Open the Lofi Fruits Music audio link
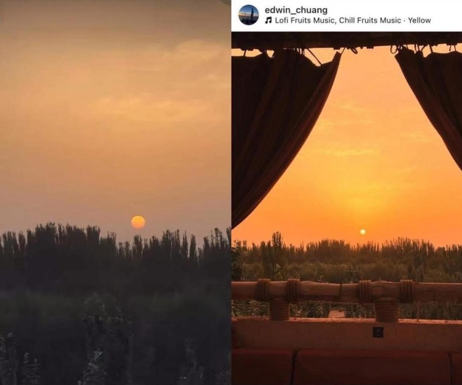This screenshot has height=385, width=462. click(x=305, y=20)
